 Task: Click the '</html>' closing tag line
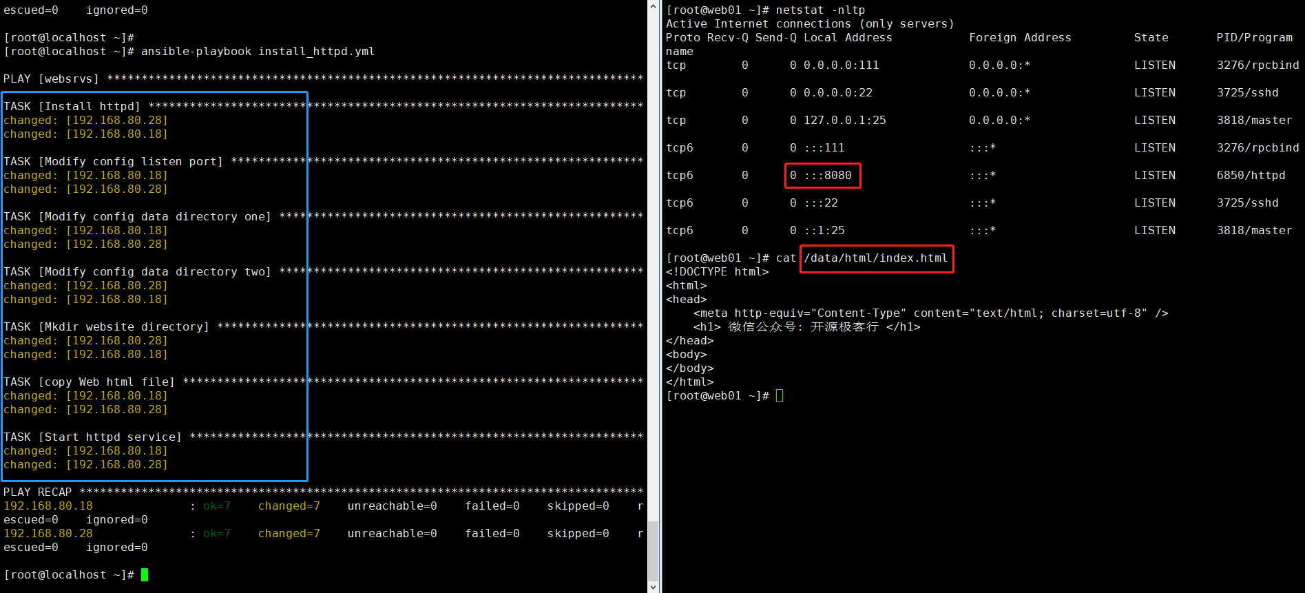[x=690, y=382]
